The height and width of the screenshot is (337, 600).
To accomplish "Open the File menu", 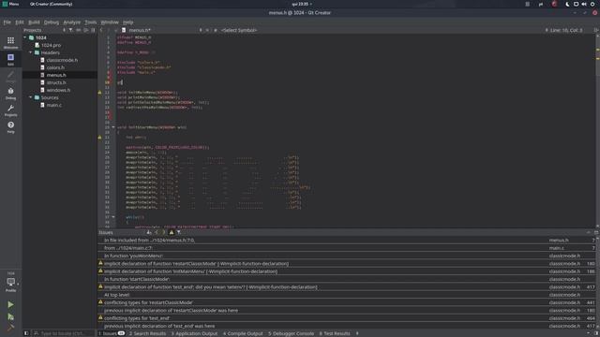I will (7, 22).
